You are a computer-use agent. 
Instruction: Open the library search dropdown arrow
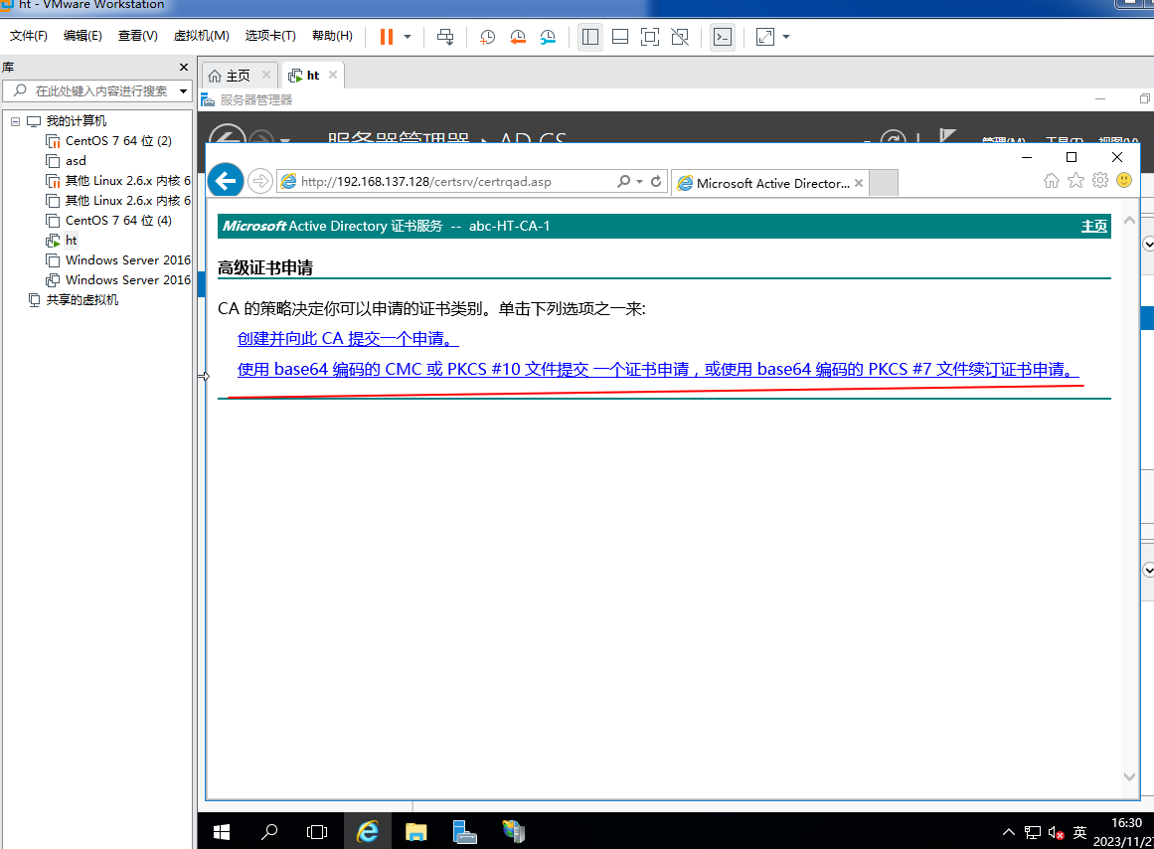[x=183, y=91]
